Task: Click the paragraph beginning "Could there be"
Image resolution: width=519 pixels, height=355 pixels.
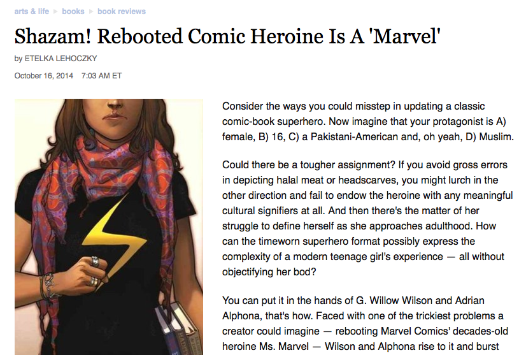Action: point(367,218)
